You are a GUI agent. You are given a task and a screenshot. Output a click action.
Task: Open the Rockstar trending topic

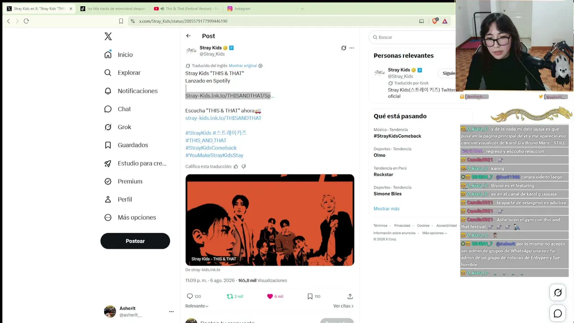tap(383, 175)
